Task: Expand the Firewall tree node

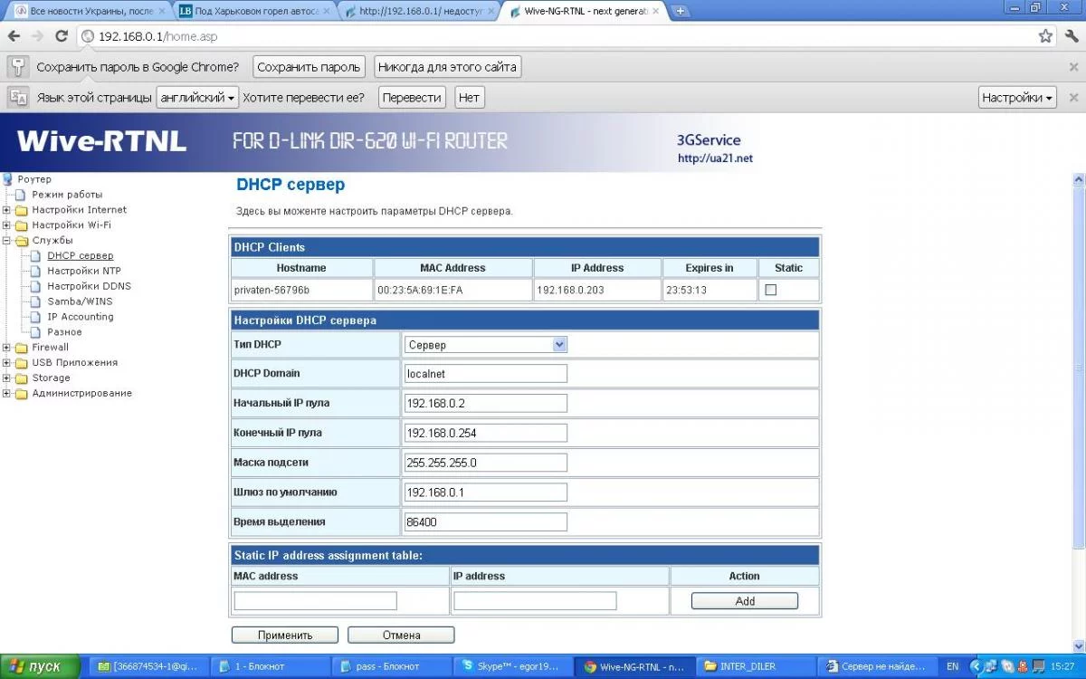Action: click(x=6, y=348)
